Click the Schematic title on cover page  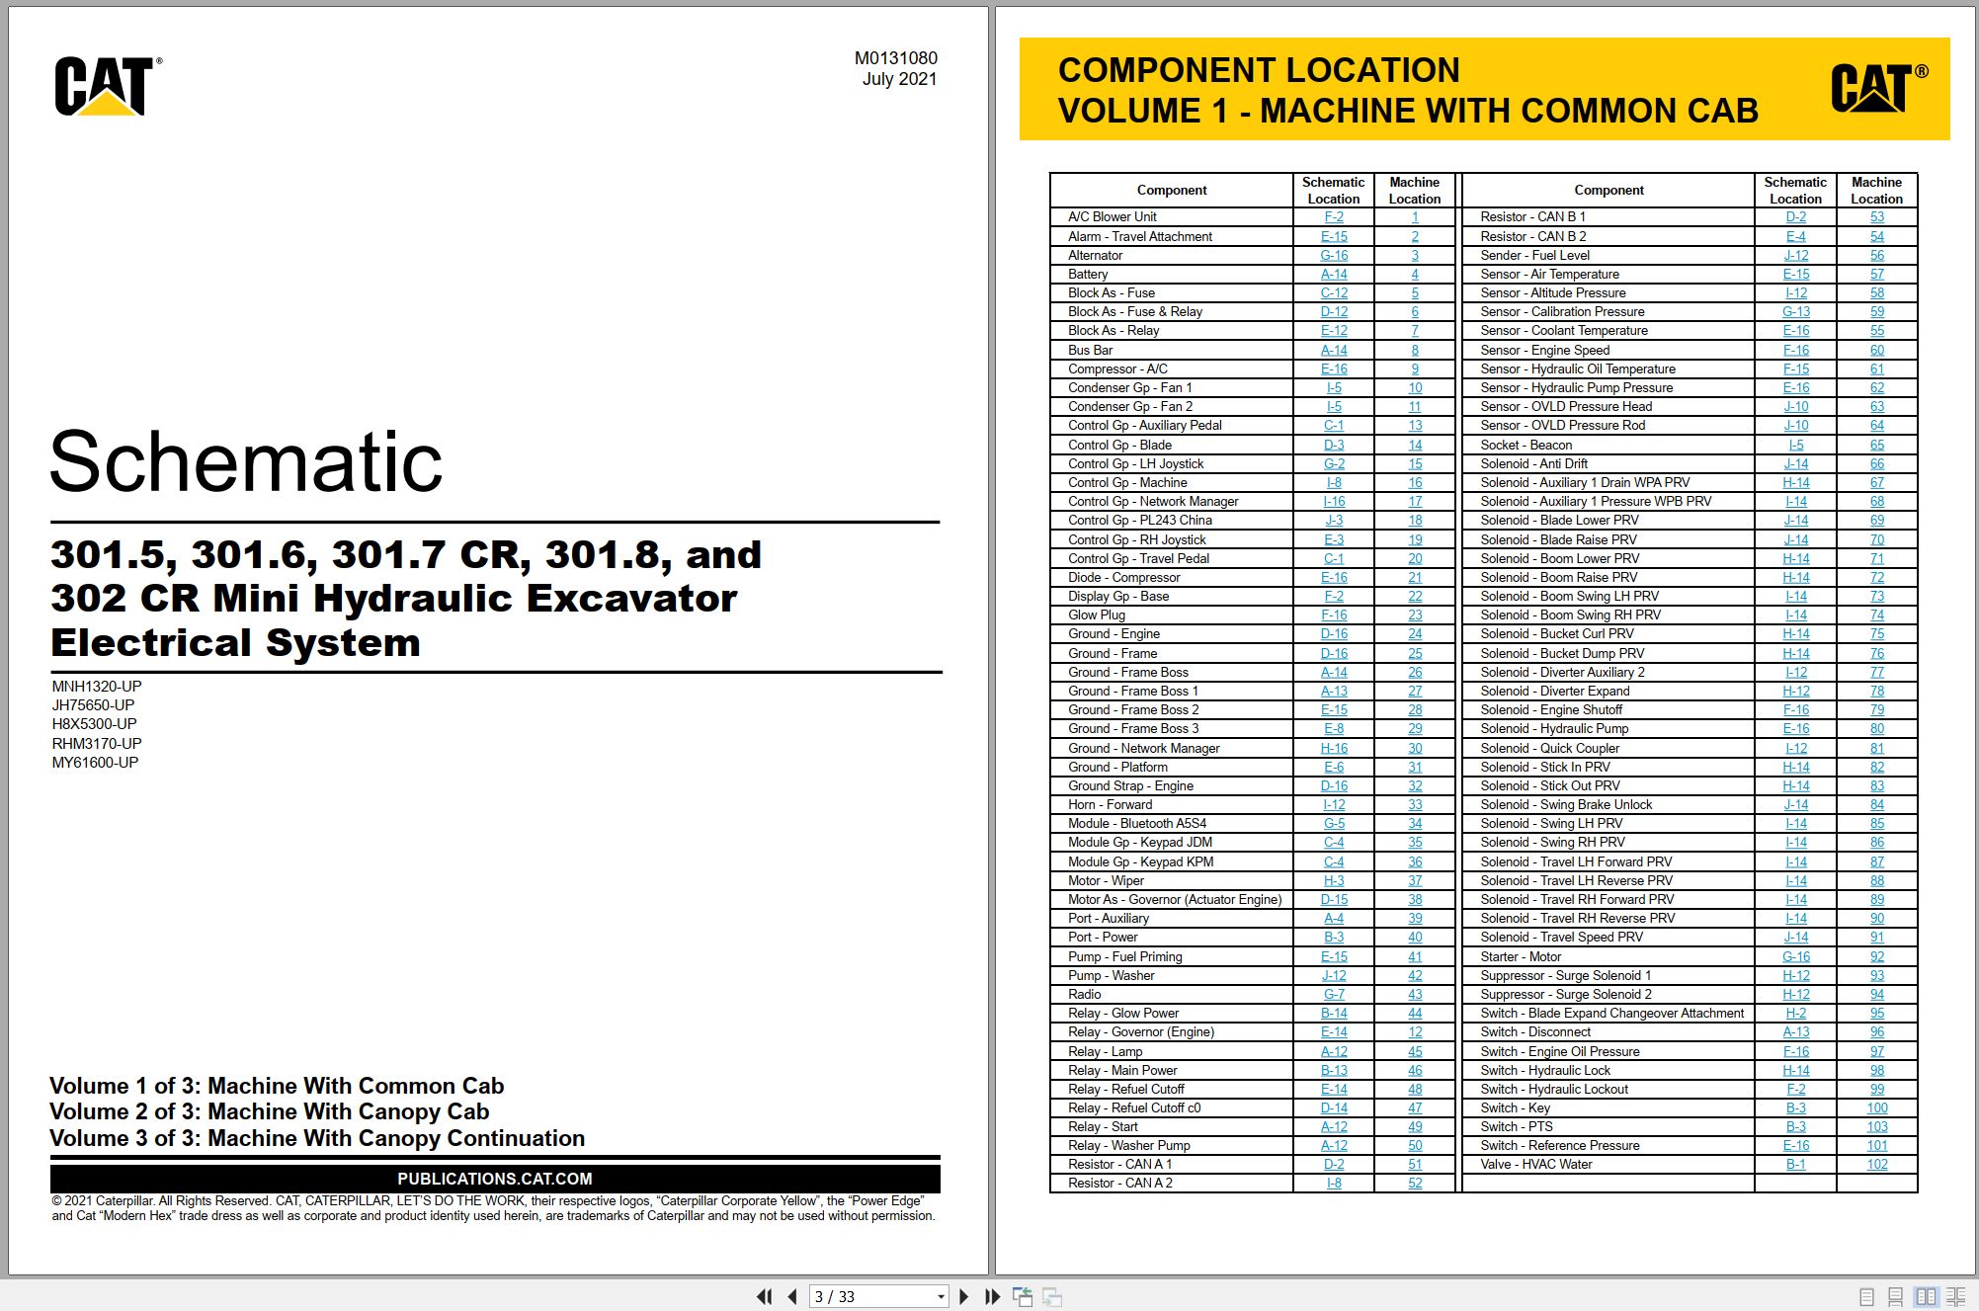click(x=246, y=461)
